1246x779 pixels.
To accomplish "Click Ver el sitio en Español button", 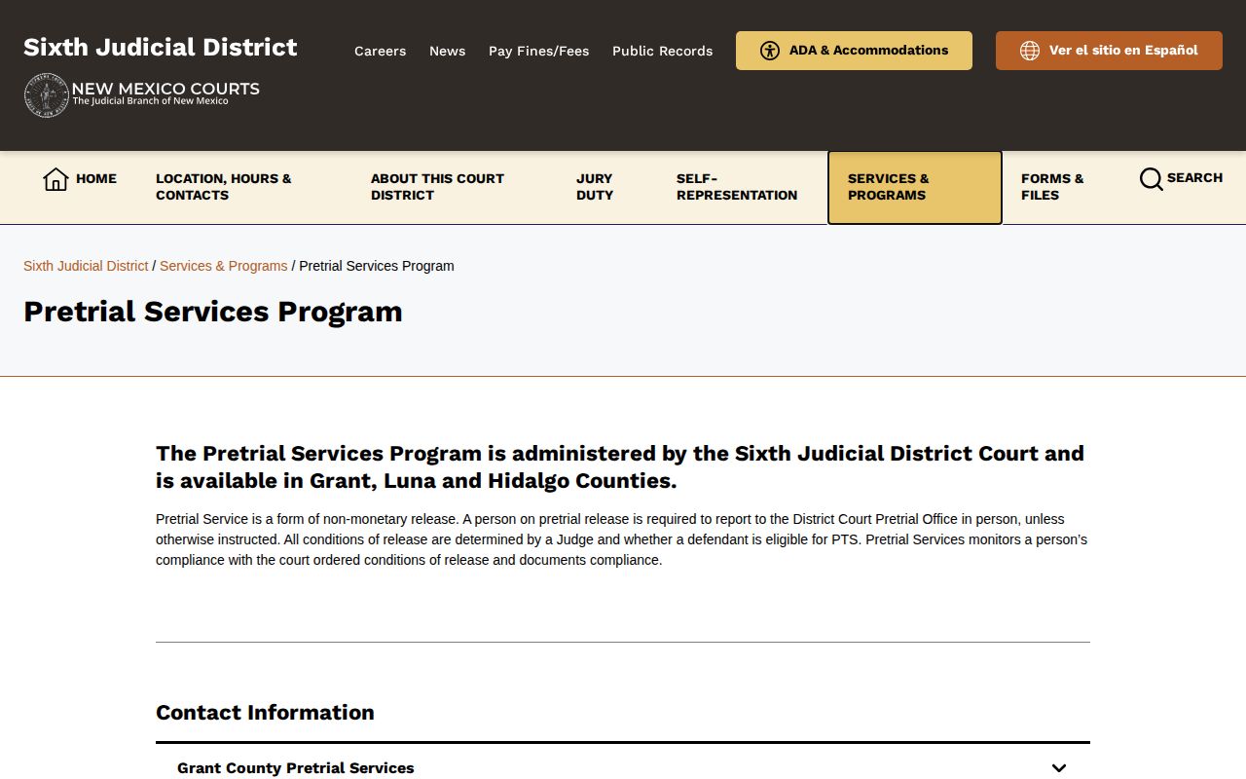I will (1109, 51).
